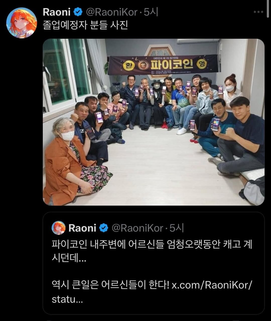Click the post text 졸업예정자 분들 사진
This screenshot has width=271, height=321.
(85, 25)
